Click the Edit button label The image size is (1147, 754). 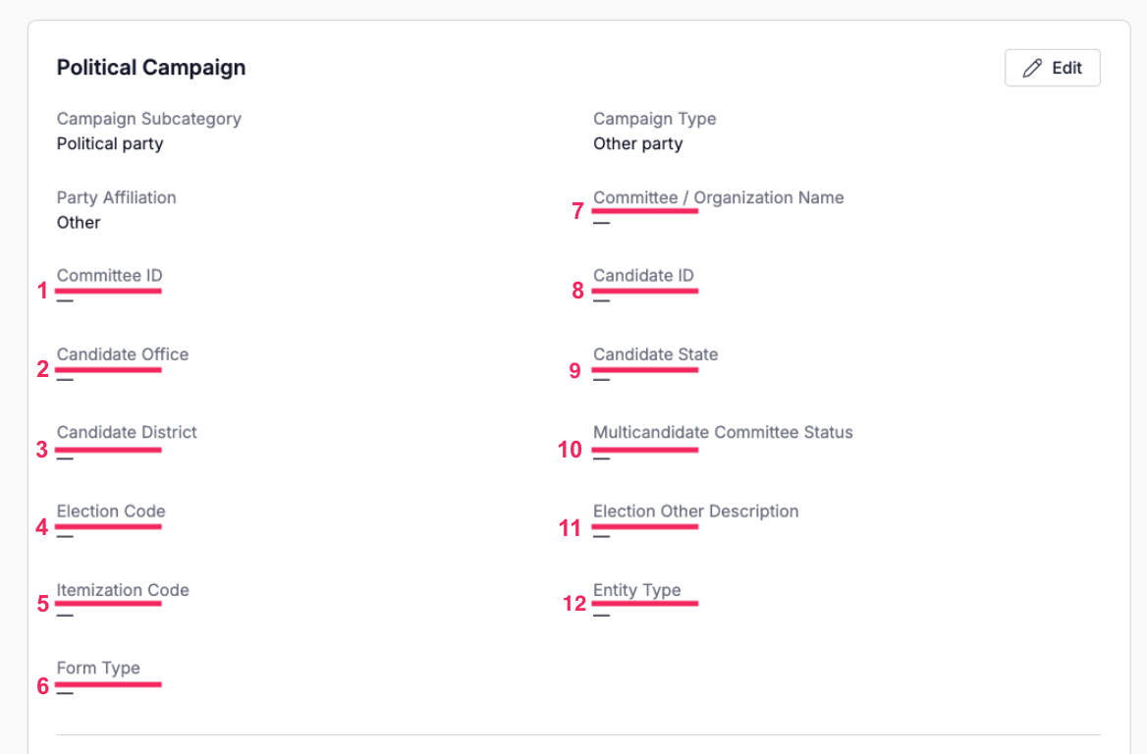coord(1066,68)
